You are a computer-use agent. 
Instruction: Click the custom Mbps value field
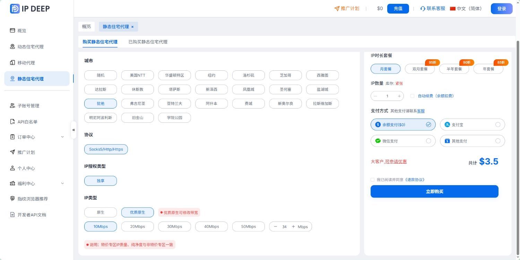coord(284,227)
